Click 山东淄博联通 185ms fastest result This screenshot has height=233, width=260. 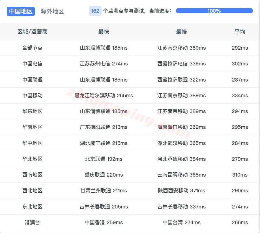point(104,48)
